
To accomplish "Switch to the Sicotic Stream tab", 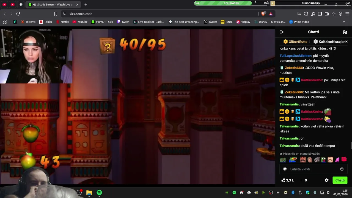I will pos(53,5).
